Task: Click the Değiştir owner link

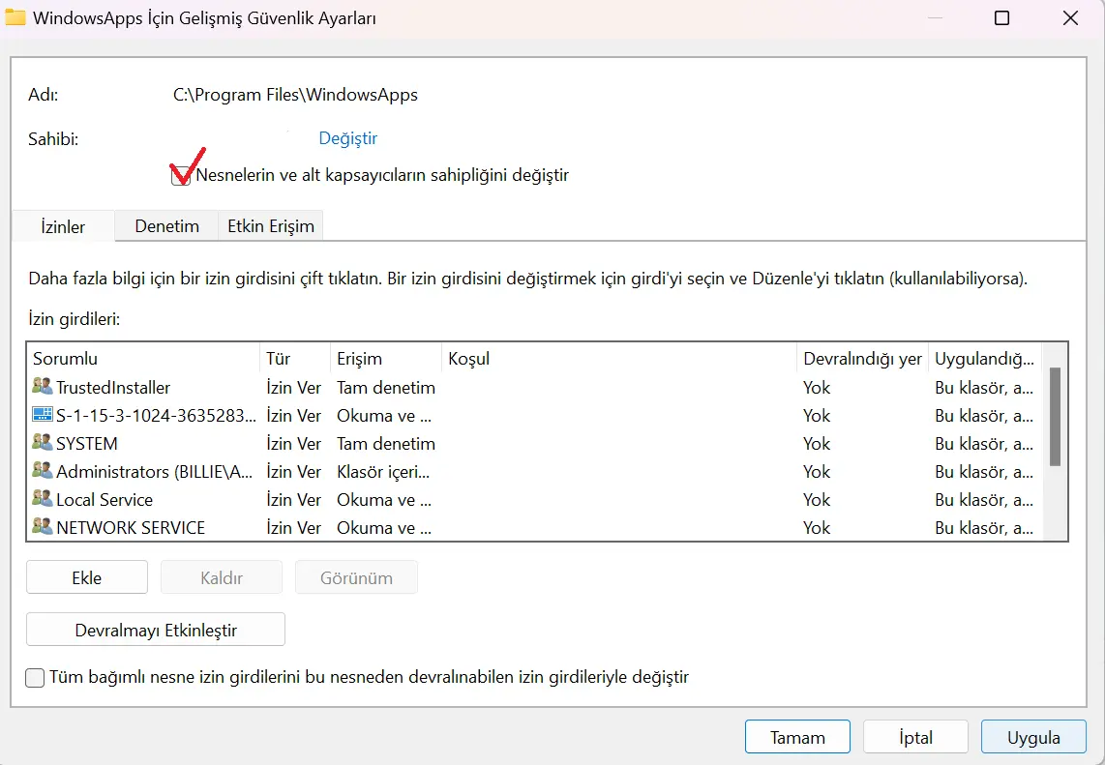Action: coord(348,138)
